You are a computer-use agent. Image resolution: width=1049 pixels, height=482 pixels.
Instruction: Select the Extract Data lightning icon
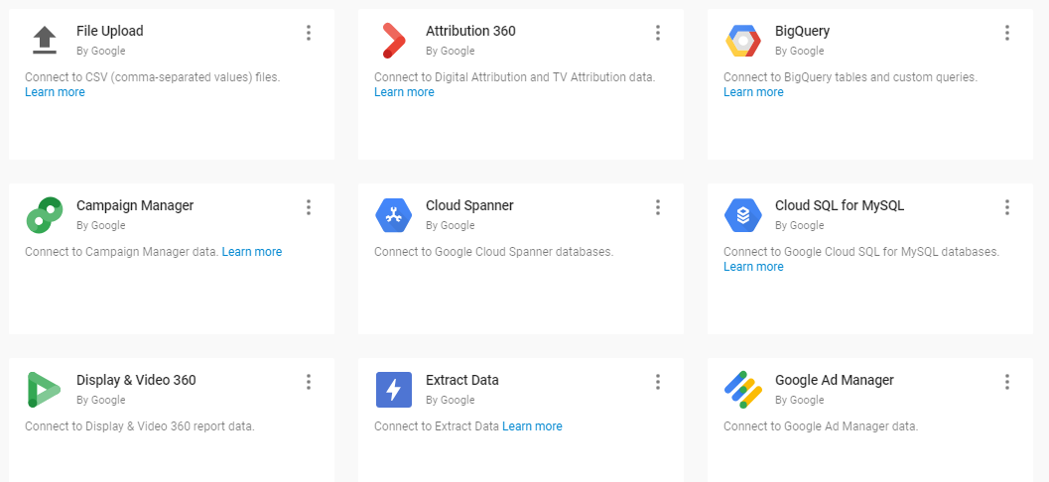click(x=393, y=390)
